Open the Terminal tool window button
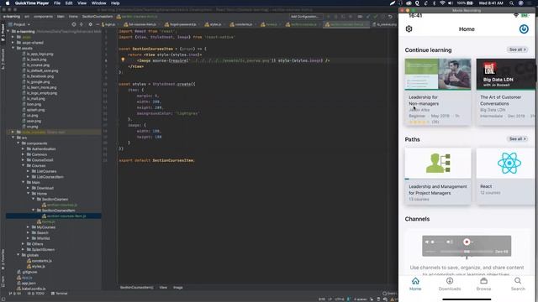This screenshot has width=538, height=302. pos(60,294)
